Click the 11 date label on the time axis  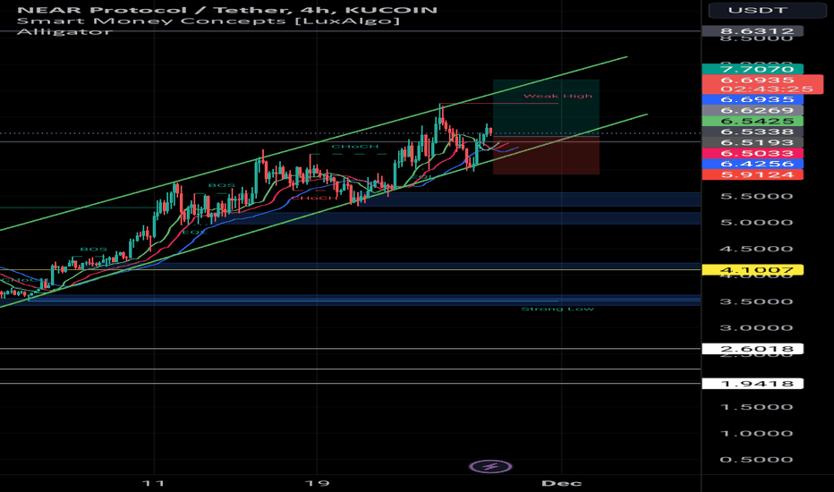[154, 483]
